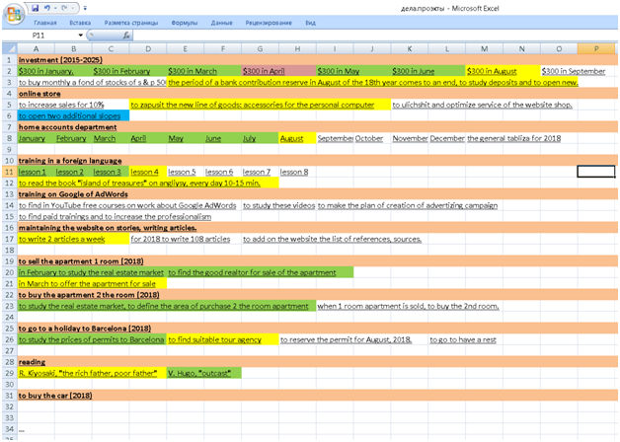Click the 'training on Google of AdWords' heading
This screenshot has height=442, width=620.
pos(73,194)
